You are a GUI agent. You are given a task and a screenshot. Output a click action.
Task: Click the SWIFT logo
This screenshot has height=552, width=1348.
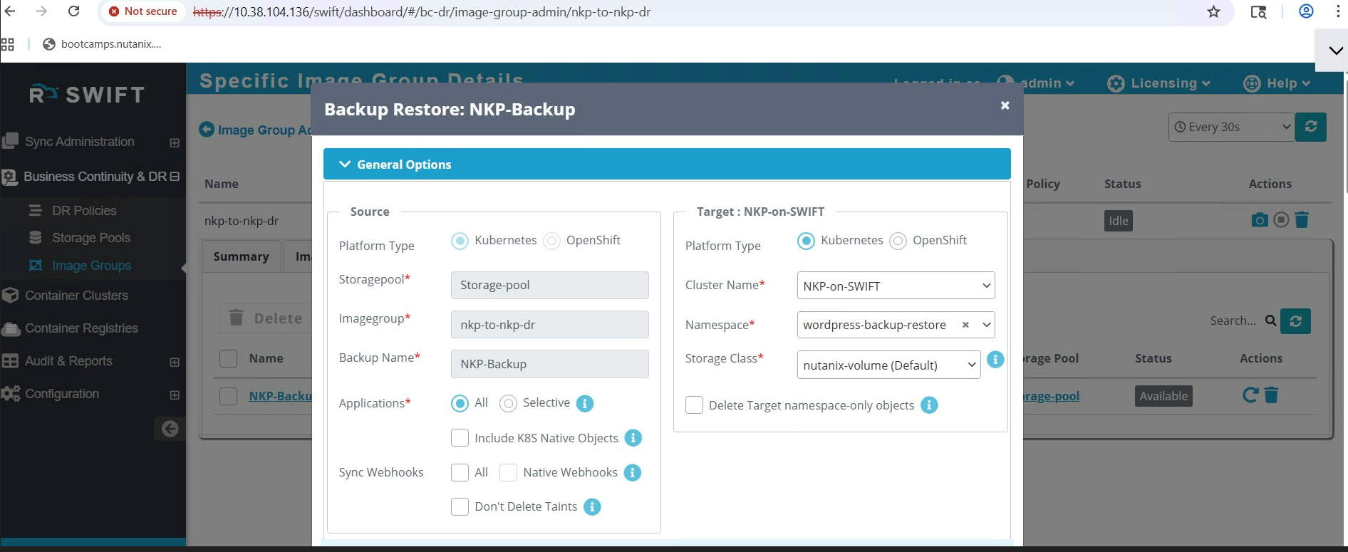(x=87, y=95)
